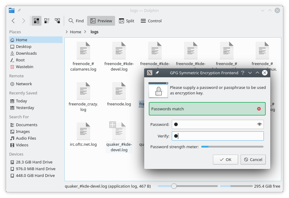Switch to Icons view mode

pyautogui.click(x=37, y=21)
